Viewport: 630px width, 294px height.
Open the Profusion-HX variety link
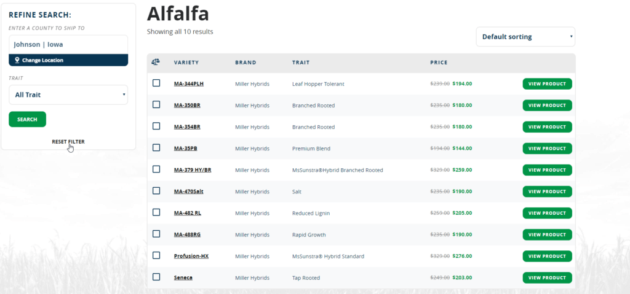(191, 256)
